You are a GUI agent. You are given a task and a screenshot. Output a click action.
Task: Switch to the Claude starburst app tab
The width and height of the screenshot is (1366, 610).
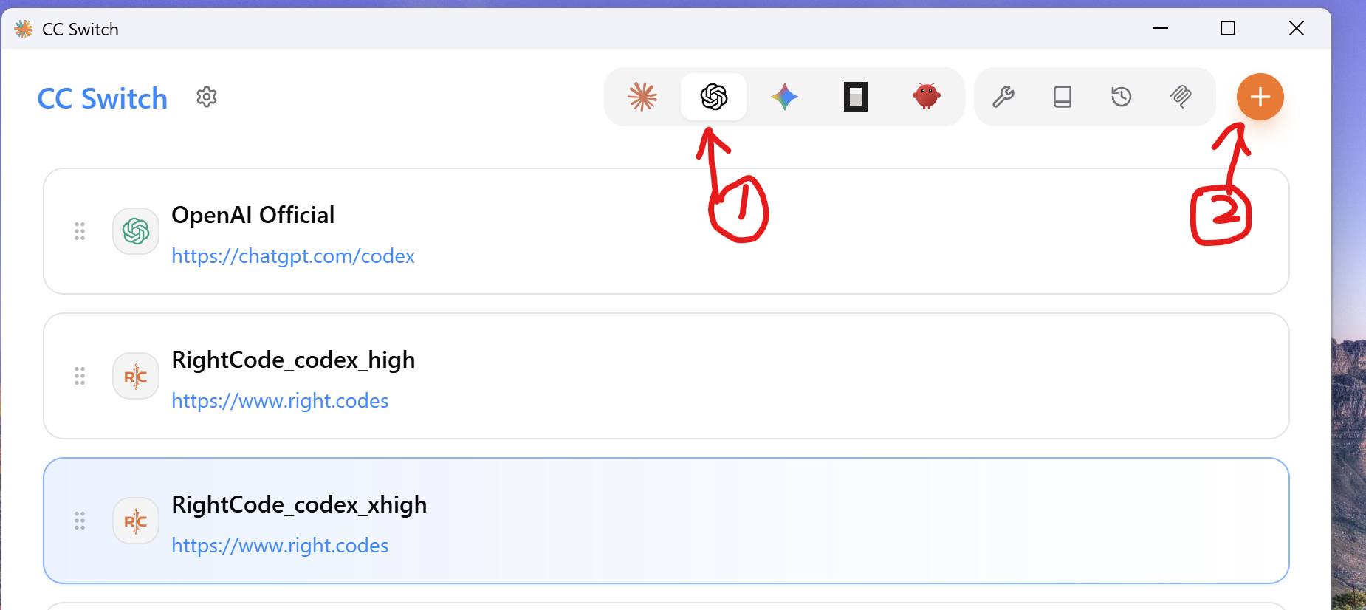[x=642, y=97]
